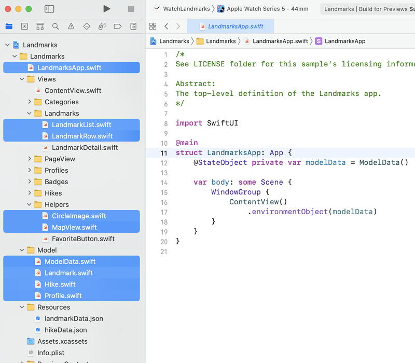Open the Debug navigator
This screenshot has width=415, height=363.
coord(102,26)
